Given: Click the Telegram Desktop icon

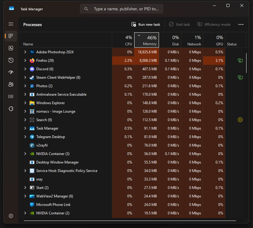Looking at the screenshot, I should click(x=32, y=137).
